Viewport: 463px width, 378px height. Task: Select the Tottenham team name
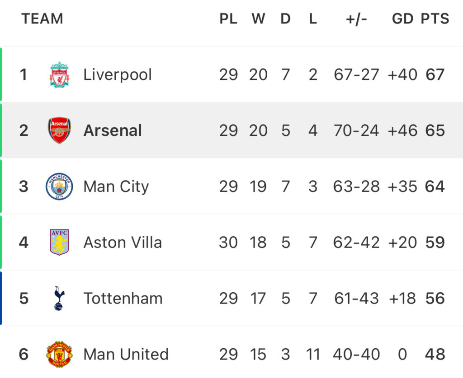point(123,299)
